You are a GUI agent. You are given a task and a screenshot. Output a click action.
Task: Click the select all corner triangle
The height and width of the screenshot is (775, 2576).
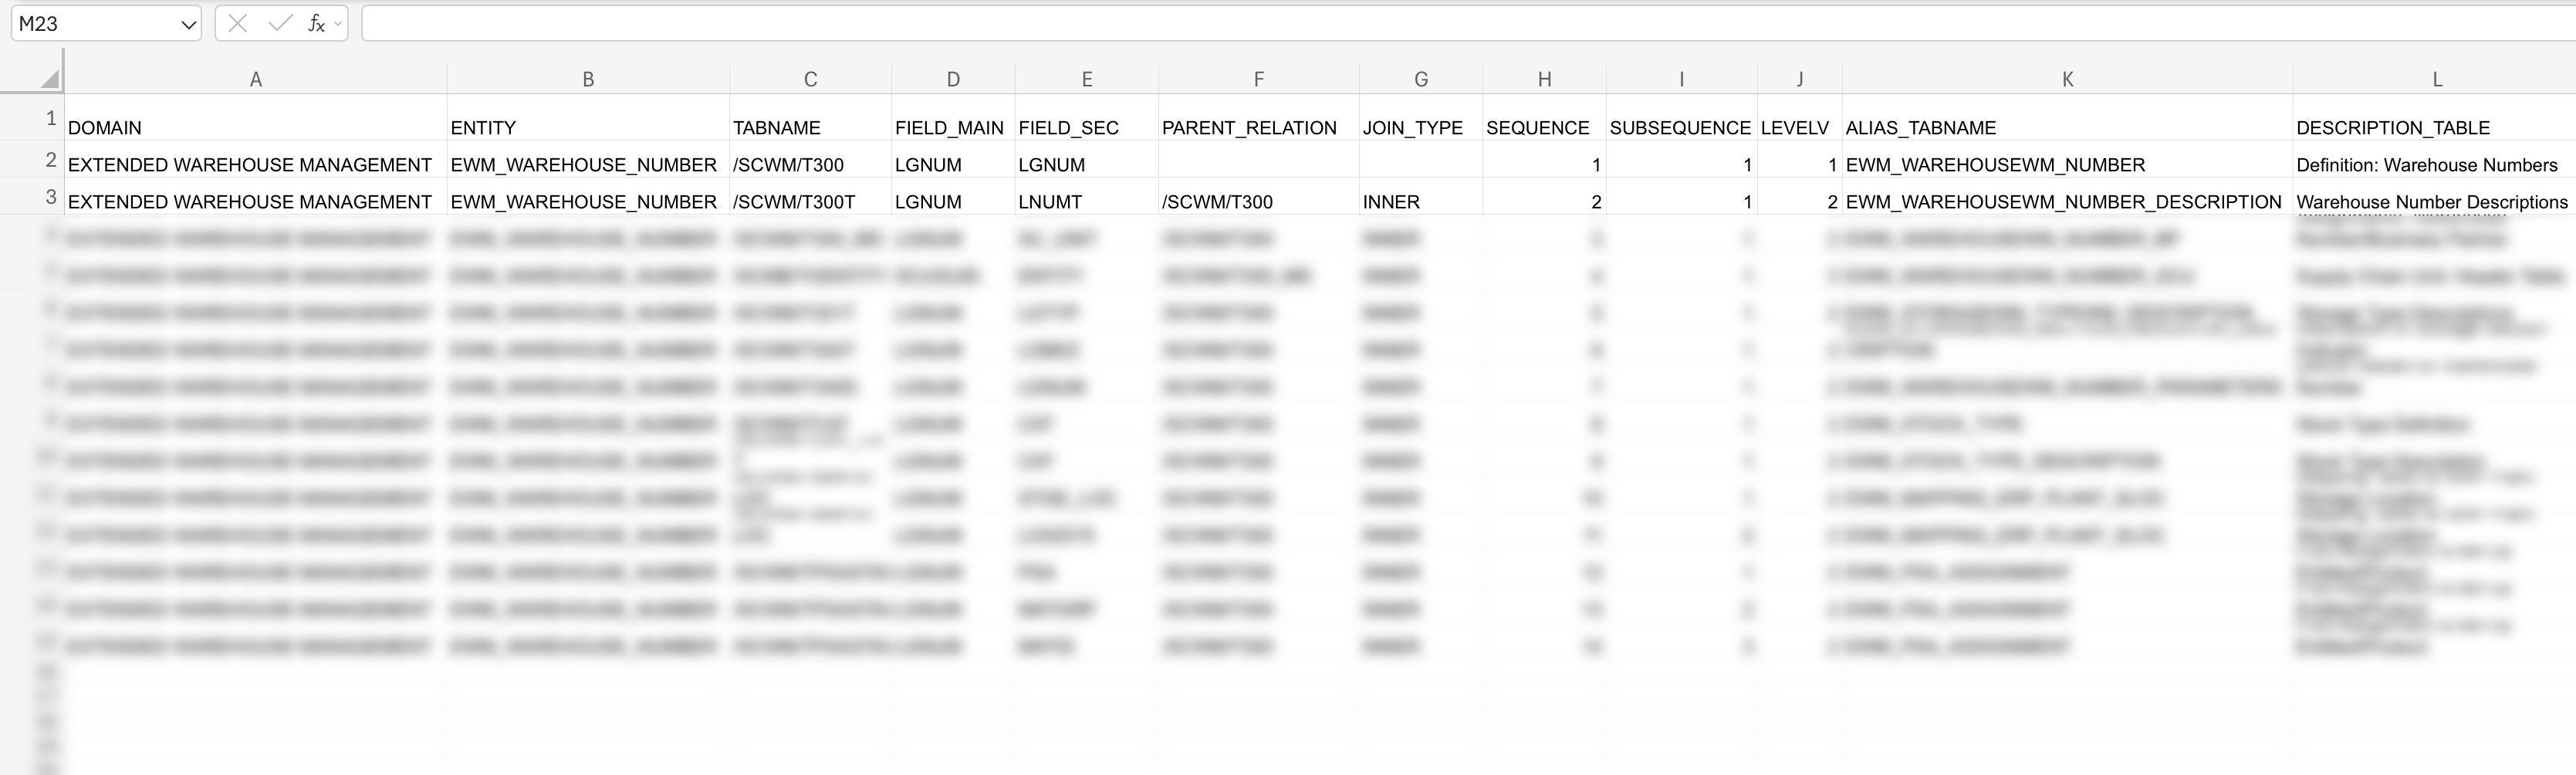[48, 79]
